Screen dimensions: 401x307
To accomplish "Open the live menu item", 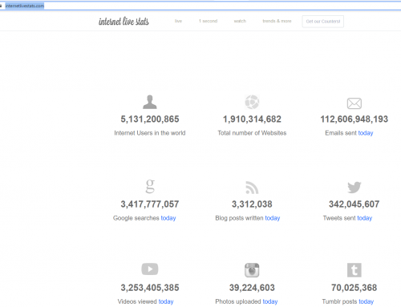I will tap(178, 21).
